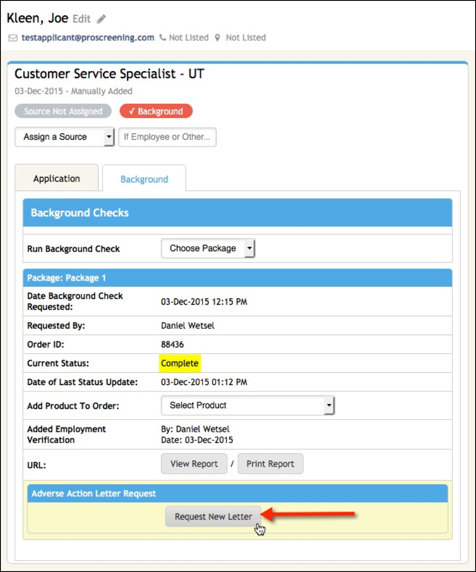Image resolution: width=476 pixels, height=572 pixels.
Task: Open the Assign a Source dropdown
Action: pyautogui.click(x=65, y=137)
